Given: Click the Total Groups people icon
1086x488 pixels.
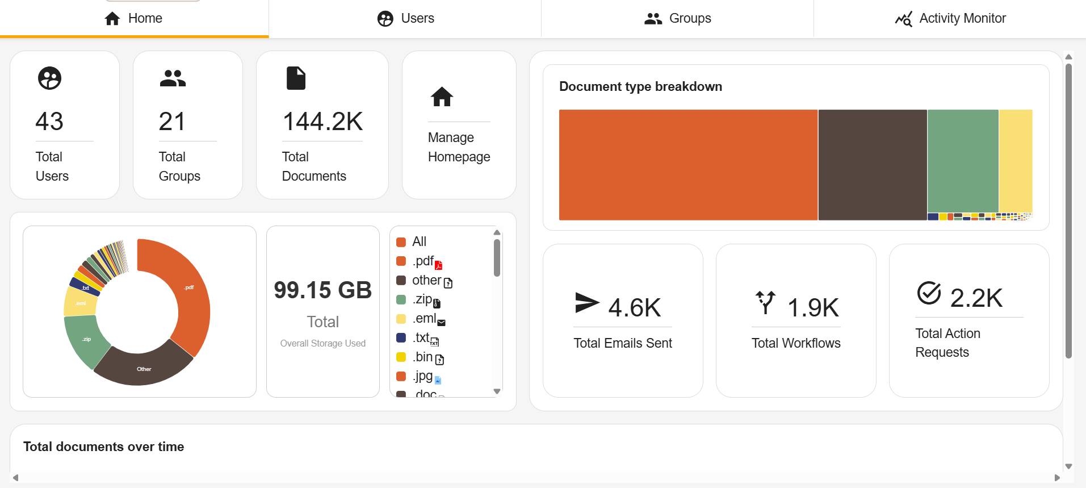Looking at the screenshot, I should click(x=173, y=78).
